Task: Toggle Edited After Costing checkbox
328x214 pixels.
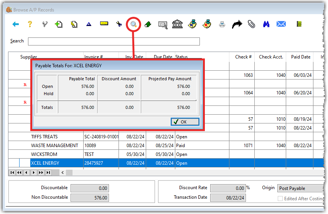Action: tap(280, 199)
